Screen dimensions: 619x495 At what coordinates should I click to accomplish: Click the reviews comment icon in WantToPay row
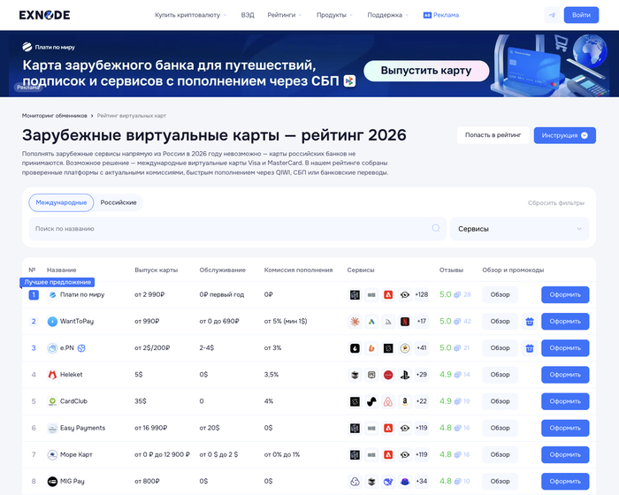tap(457, 322)
